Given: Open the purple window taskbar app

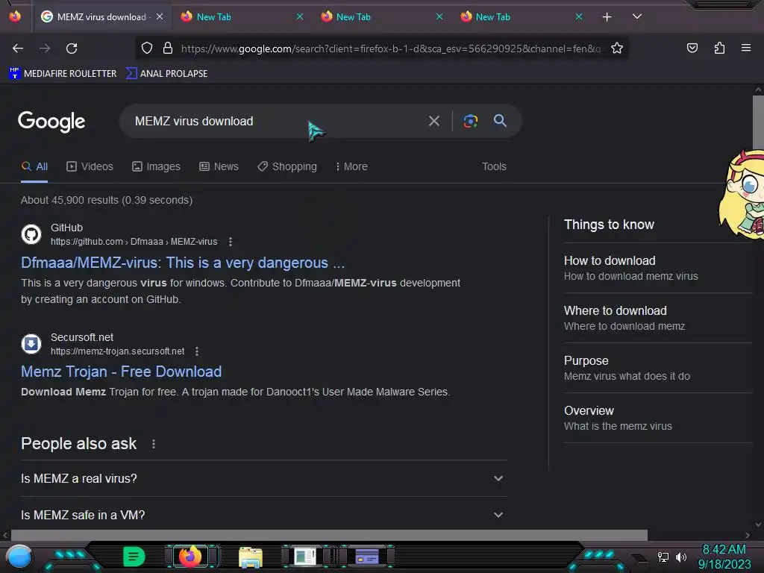Looking at the screenshot, I should pos(367,557).
